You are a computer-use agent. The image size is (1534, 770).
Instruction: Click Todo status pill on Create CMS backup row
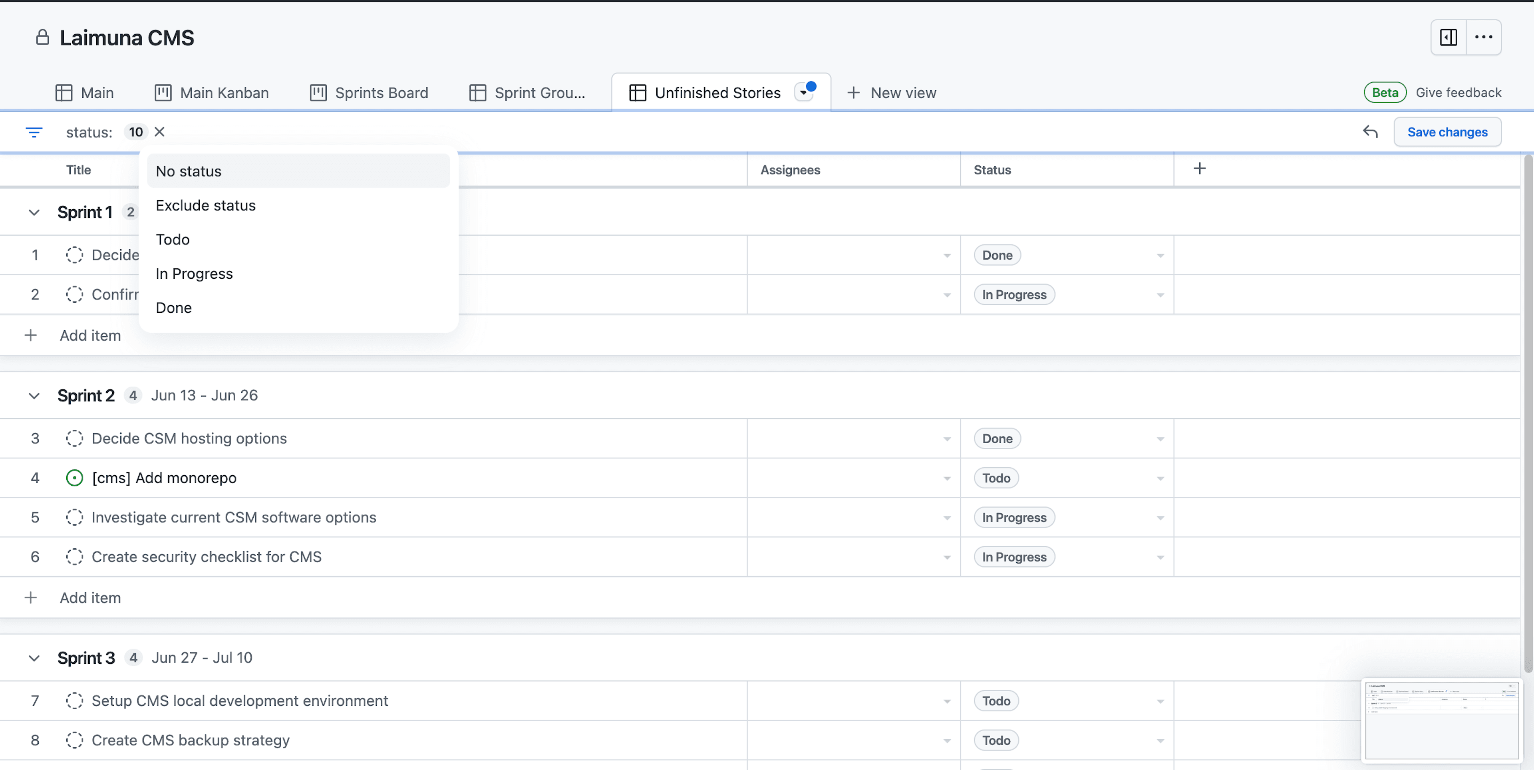(x=996, y=740)
